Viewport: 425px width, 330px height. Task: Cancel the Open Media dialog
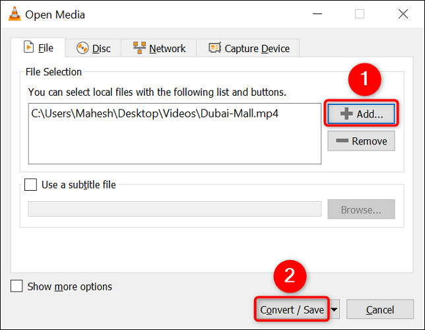click(379, 310)
